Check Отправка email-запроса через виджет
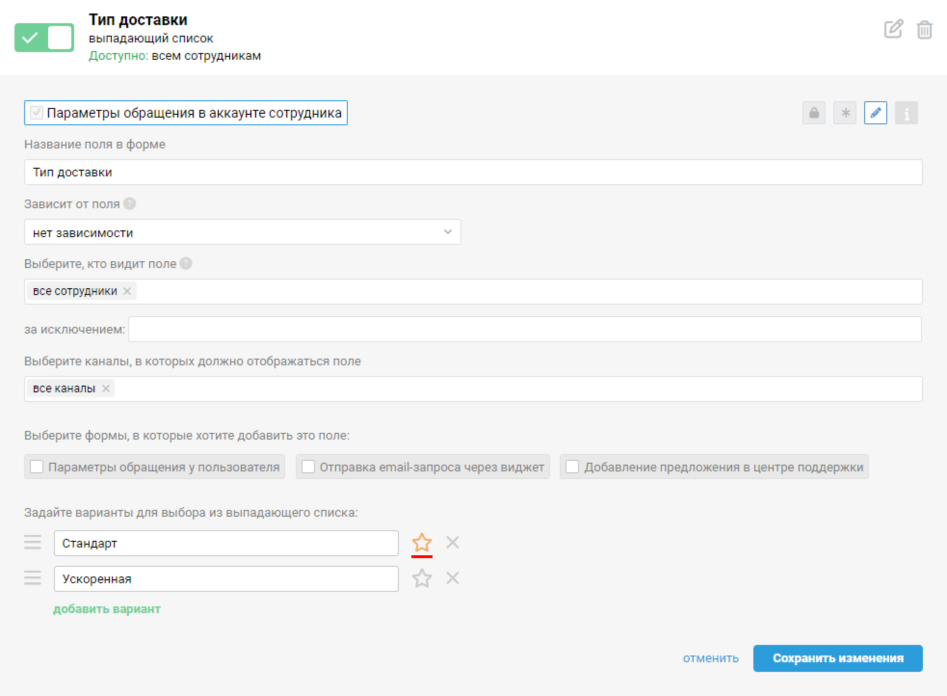This screenshot has height=696, width=947. [308, 467]
